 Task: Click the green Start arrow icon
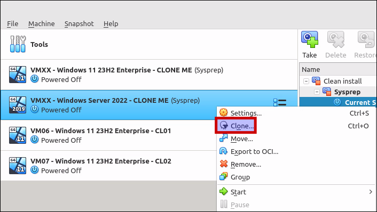click(x=224, y=191)
